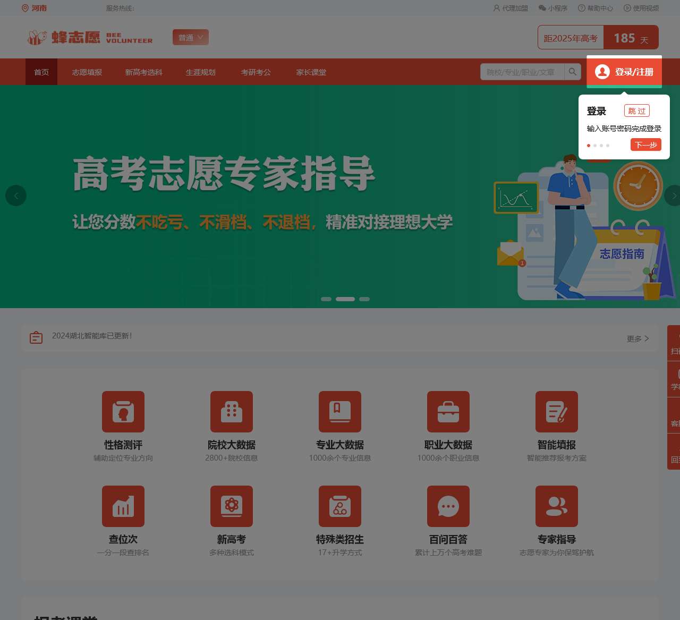The image size is (680, 620).
Task: Open the 专业大数据 book icon
Action: (x=340, y=412)
